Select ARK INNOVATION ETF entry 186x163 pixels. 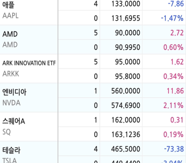pyautogui.click(x=29, y=69)
